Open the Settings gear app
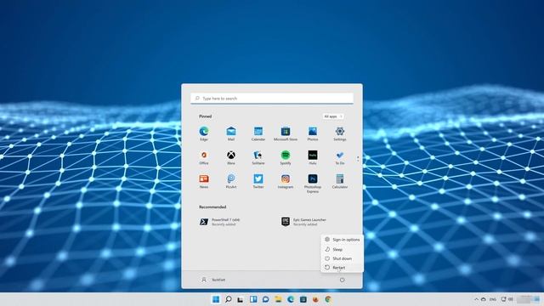The width and height of the screenshot is (544, 306). (x=340, y=133)
